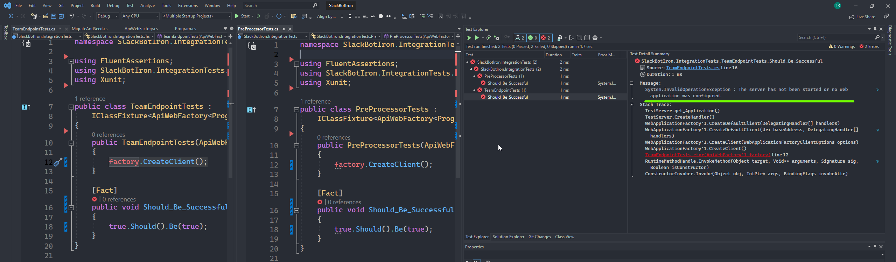Collapse the PreProcessorTests tree node
Viewport: 896px width, 262px height.
pyautogui.click(x=475, y=76)
